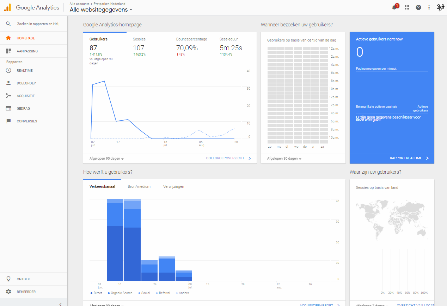447x306 pixels.
Task: Open the notifications bell
Action: tap(394, 7)
